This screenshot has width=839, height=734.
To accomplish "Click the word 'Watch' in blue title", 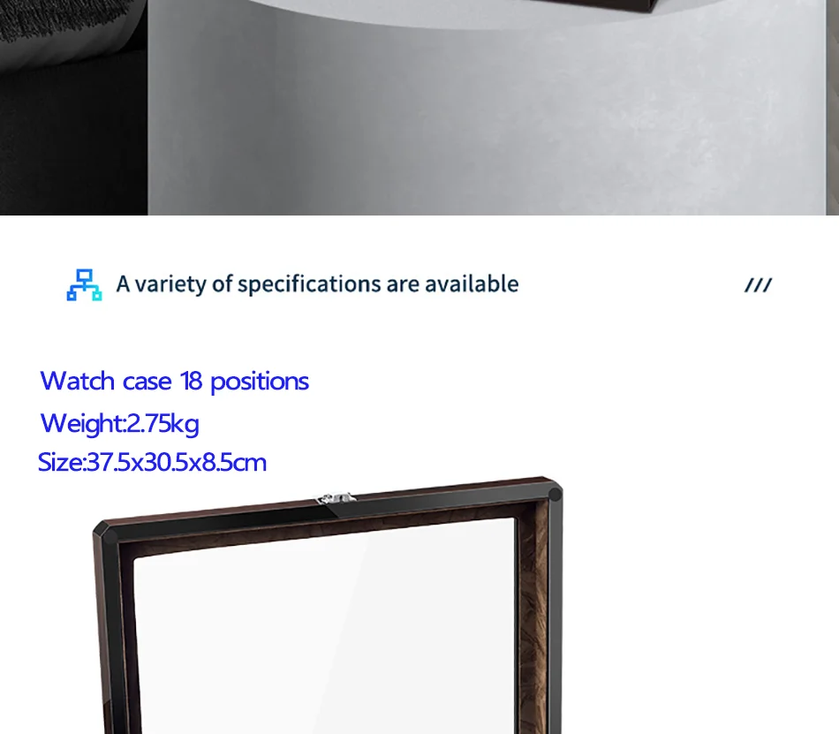I will coord(78,381).
